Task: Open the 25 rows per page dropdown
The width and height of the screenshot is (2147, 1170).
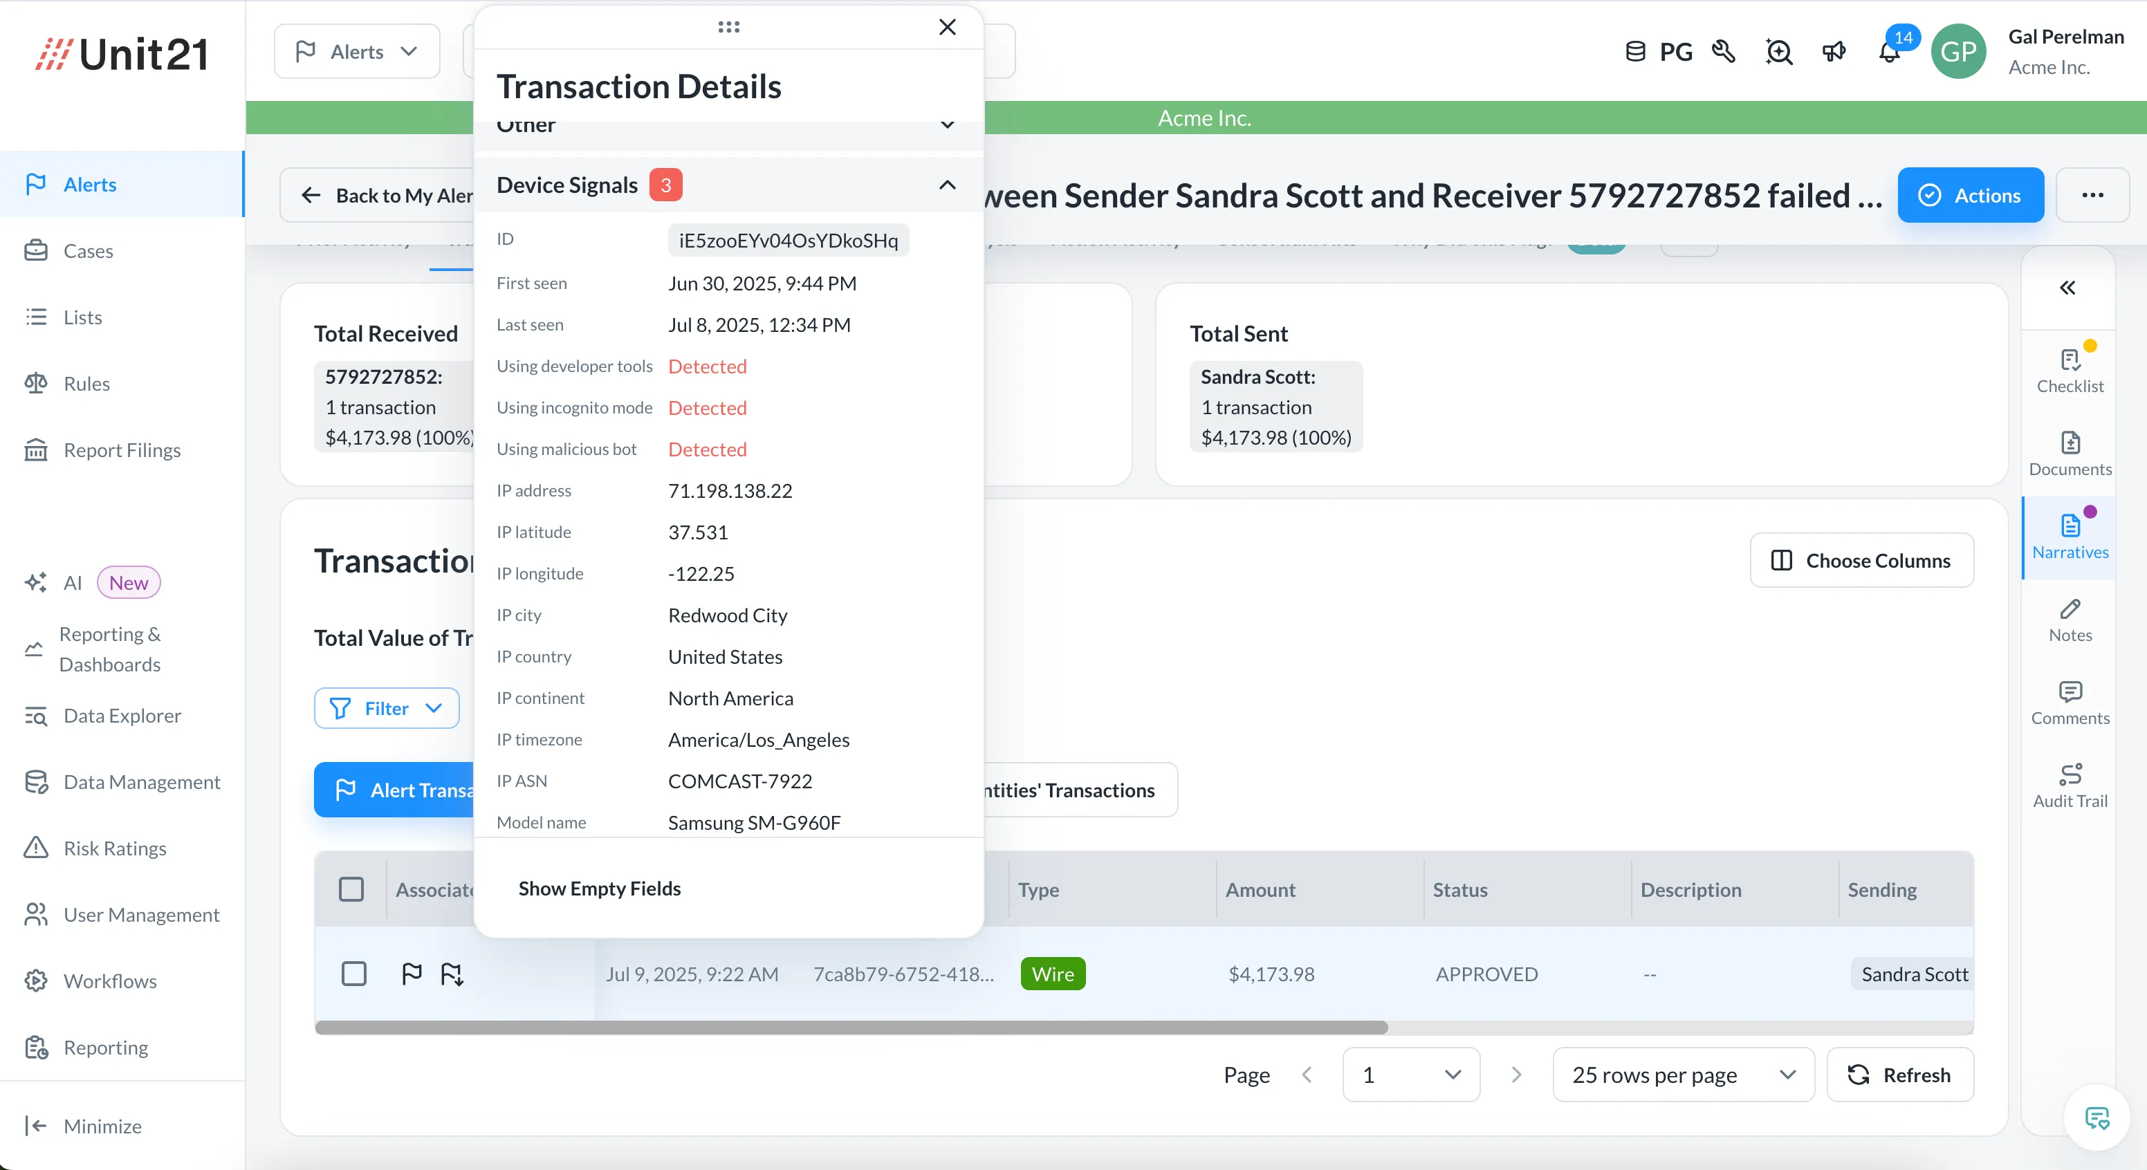Action: [1682, 1074]
